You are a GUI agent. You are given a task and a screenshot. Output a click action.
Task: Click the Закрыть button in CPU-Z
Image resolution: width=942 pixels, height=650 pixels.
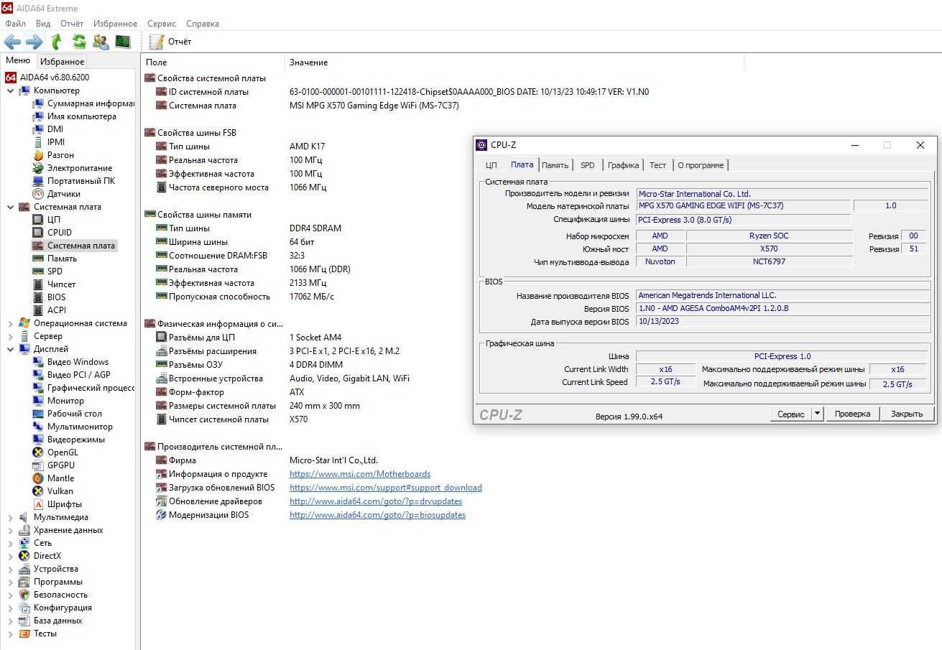pyautogui.click(x=907, y=414)
